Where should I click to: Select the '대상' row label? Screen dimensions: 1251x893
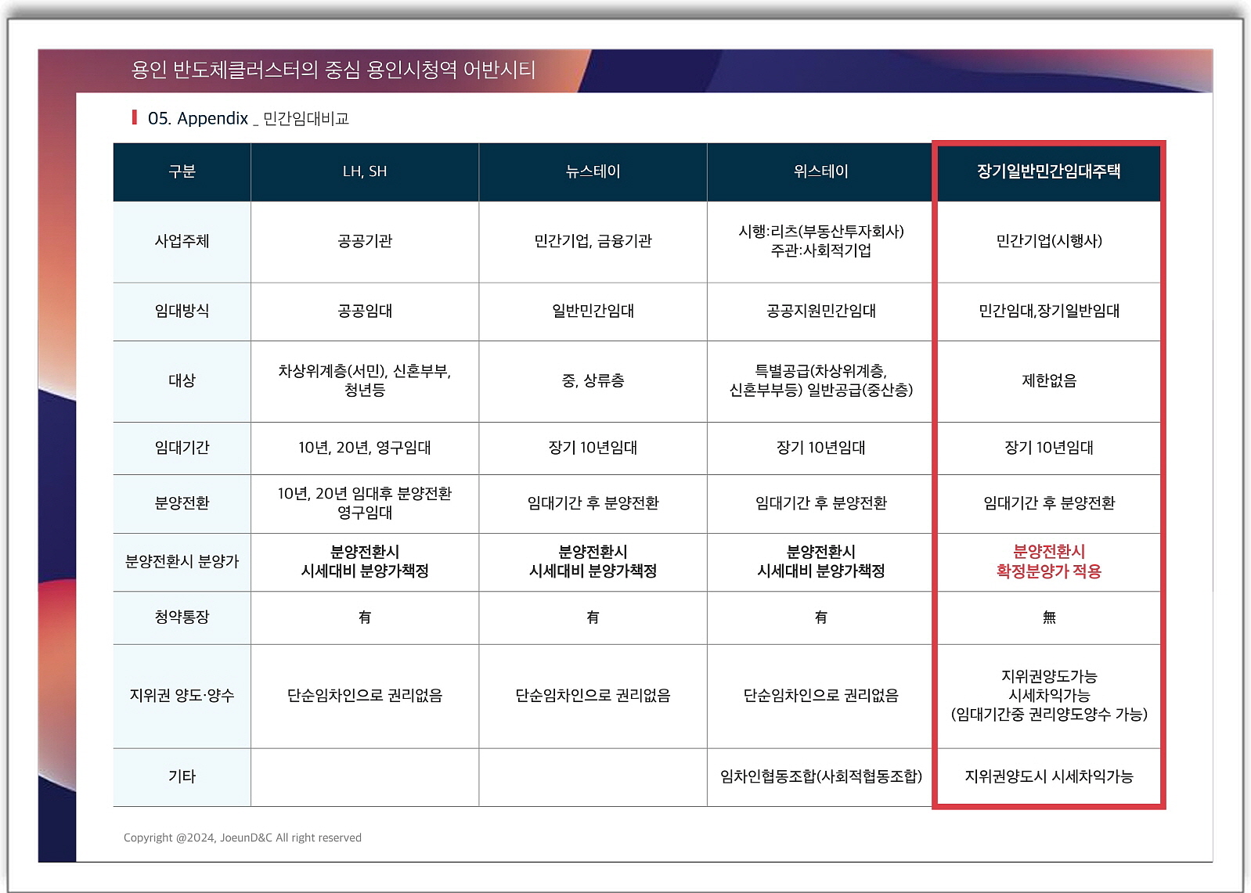pos(182,381)
